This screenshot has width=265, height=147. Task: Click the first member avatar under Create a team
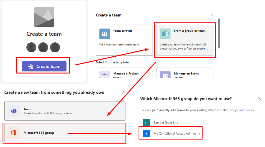click(x=31, y=47)
